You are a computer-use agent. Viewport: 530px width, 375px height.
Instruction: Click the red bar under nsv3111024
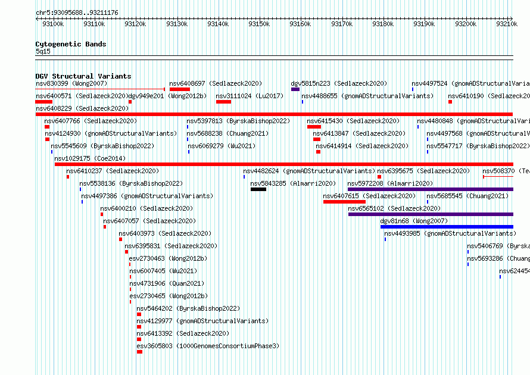click(x=223, y=102)
